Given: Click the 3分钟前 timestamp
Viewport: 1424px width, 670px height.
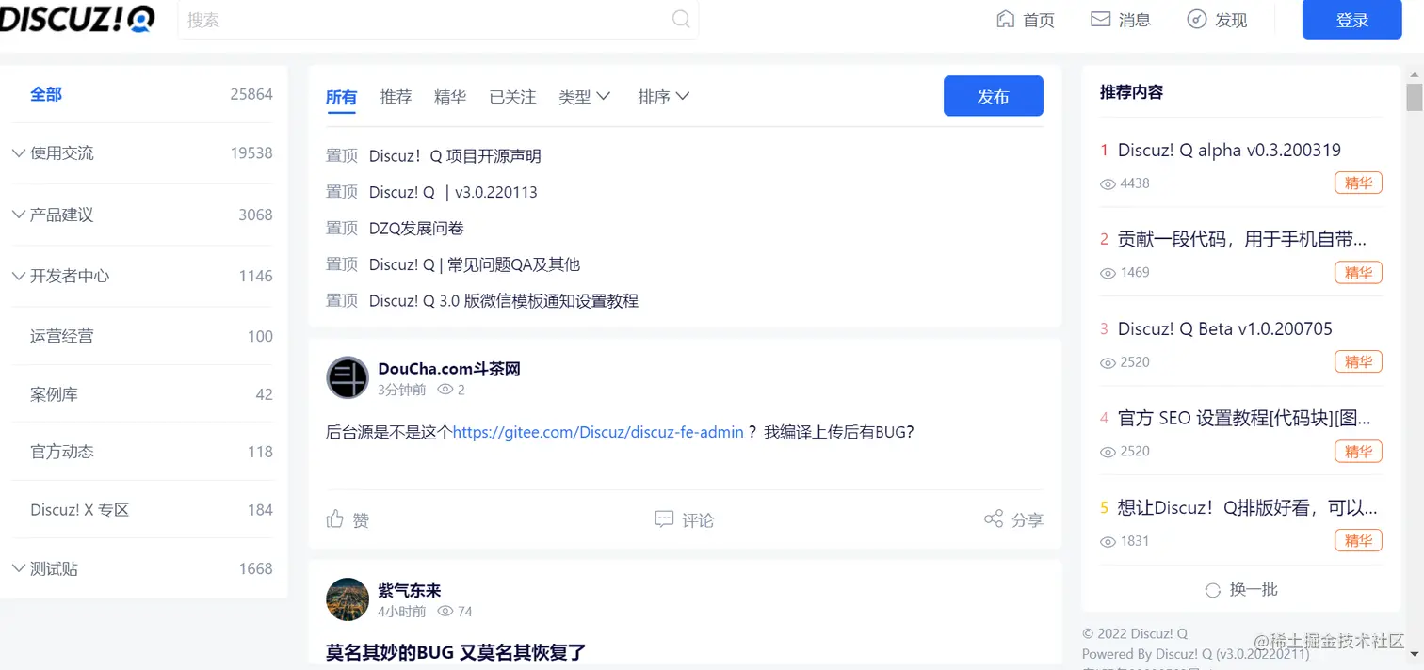Looking at the screenshot, I should [402, 390].
